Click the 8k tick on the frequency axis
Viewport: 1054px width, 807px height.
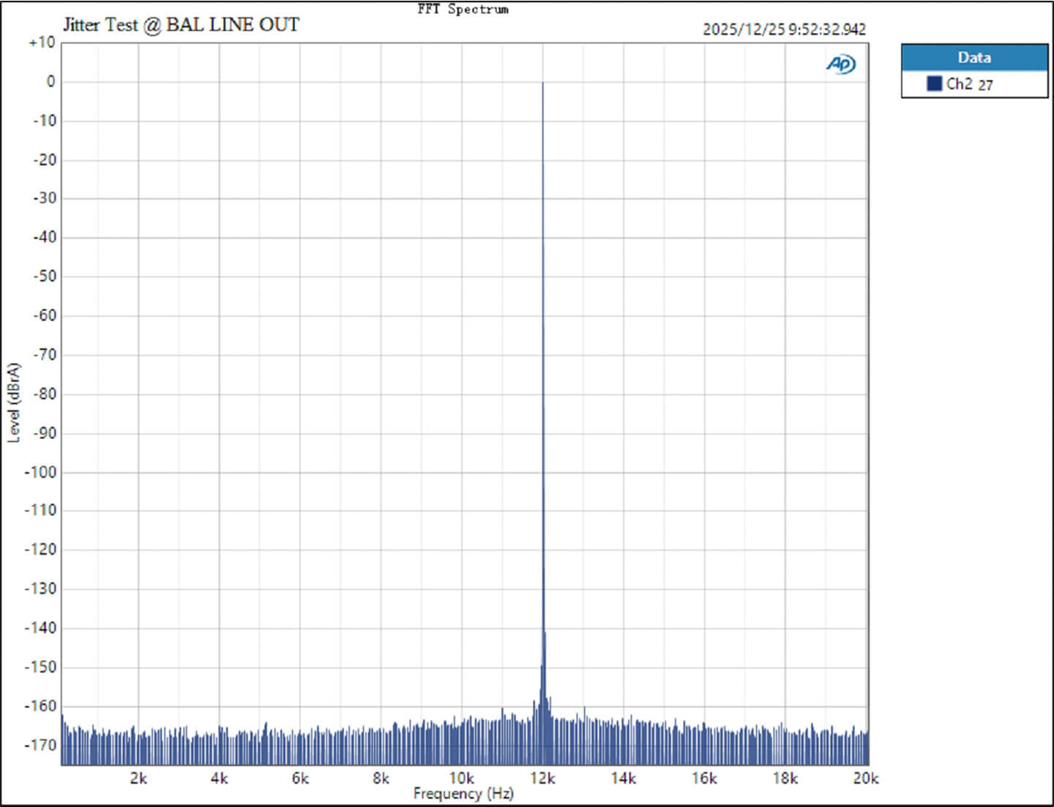click(x=381, y=778)
